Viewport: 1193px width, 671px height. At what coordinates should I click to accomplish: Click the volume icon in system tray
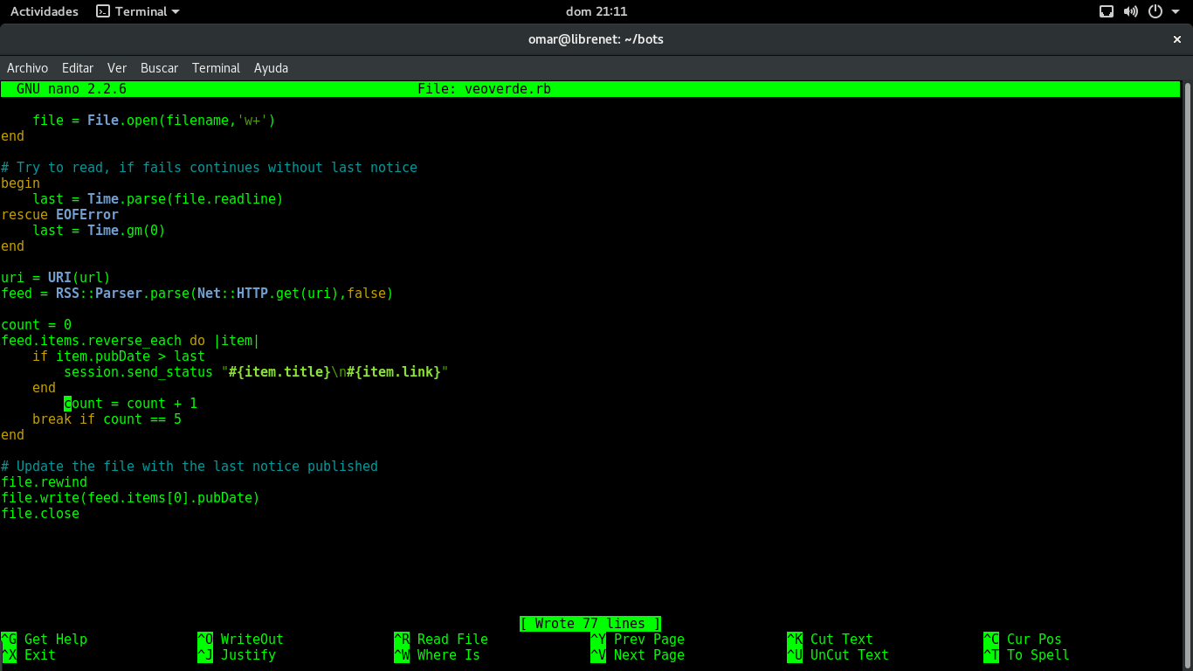click(x=1131, y=11)
